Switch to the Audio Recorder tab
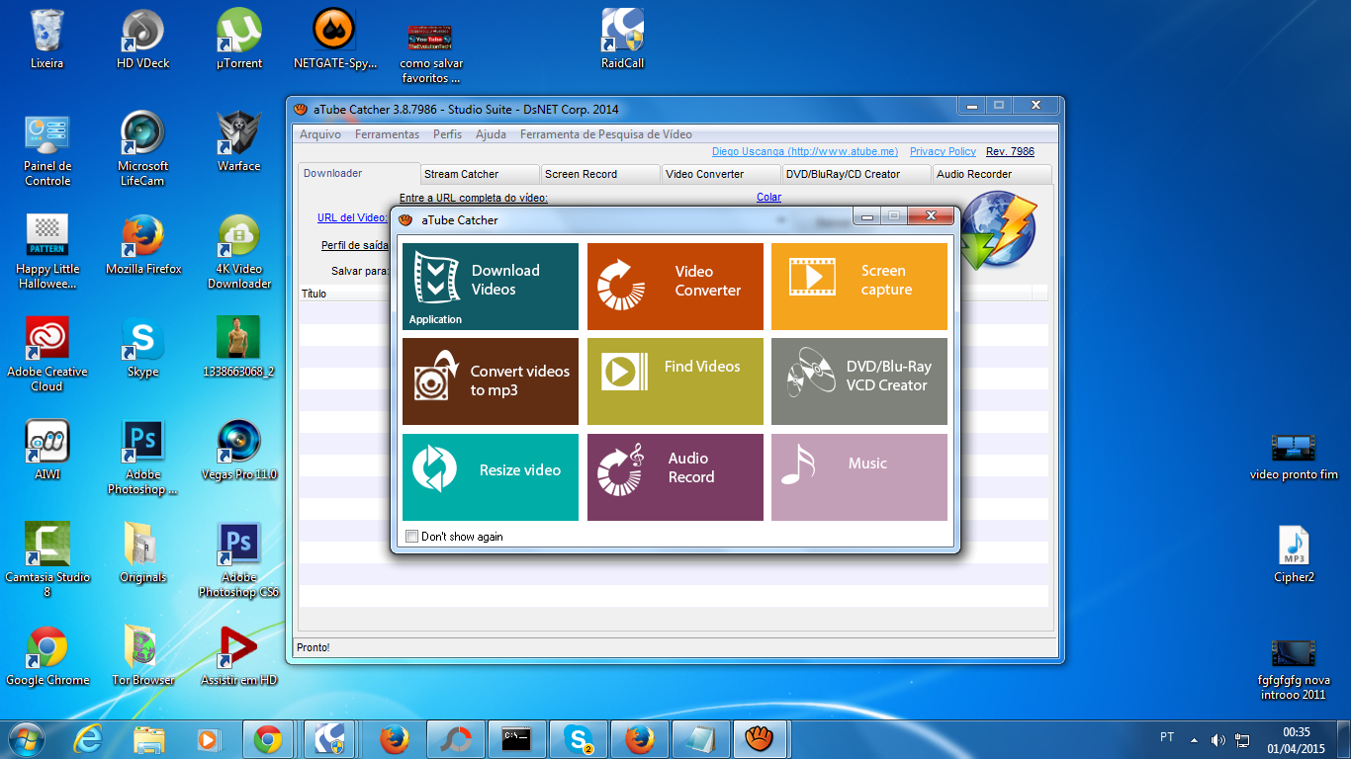This screenshot has height=759, width=1351. click(x=992, y=174)
